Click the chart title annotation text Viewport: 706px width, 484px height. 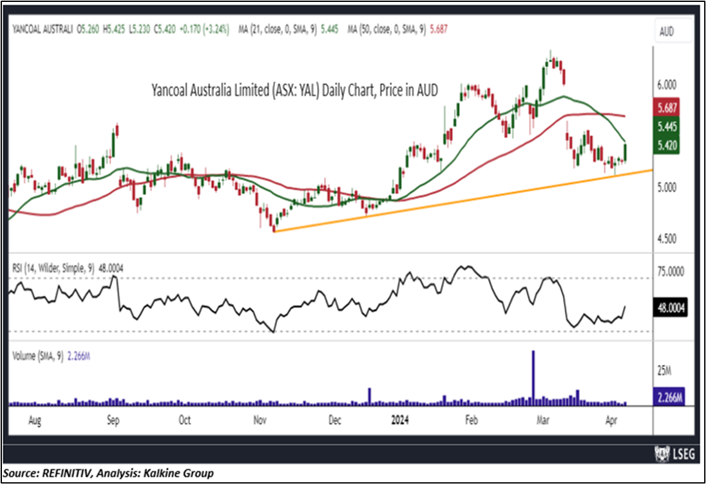pyautogui.click(x=294, y=90)
